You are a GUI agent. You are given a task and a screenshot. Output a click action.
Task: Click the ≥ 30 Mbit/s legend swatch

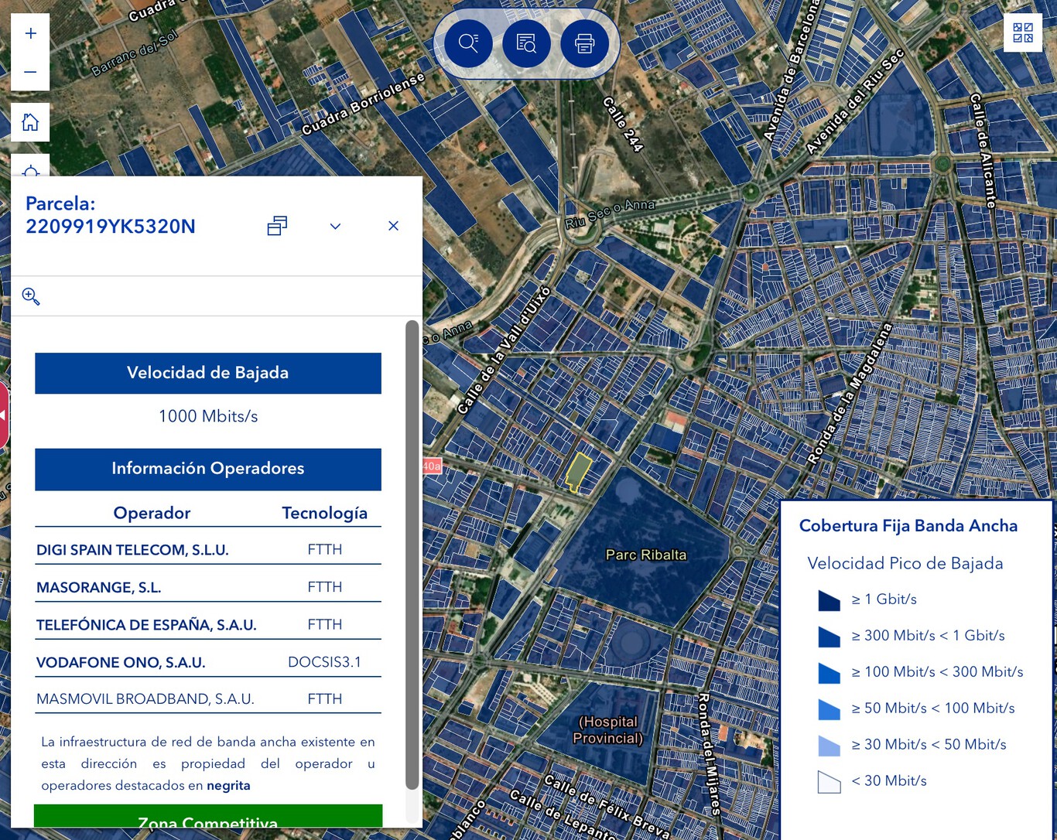pos(829,746)
